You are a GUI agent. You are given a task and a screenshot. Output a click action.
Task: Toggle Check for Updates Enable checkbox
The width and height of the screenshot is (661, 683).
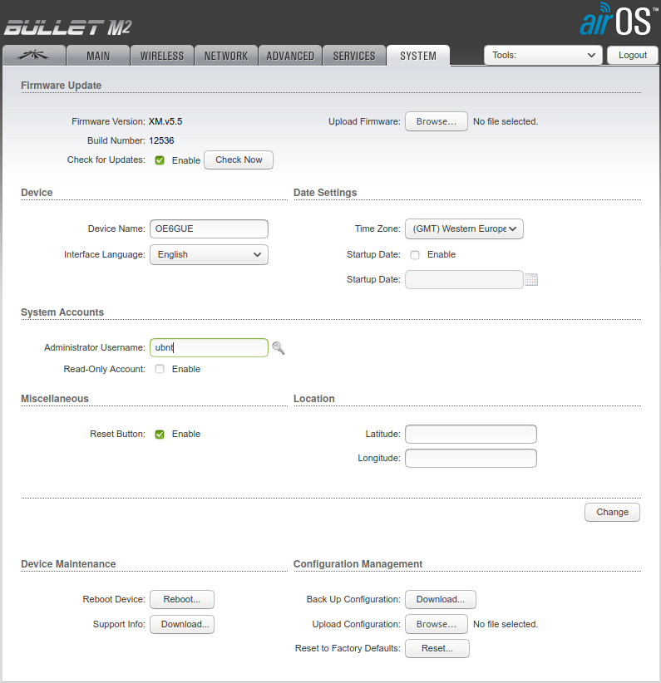point(160,160)
